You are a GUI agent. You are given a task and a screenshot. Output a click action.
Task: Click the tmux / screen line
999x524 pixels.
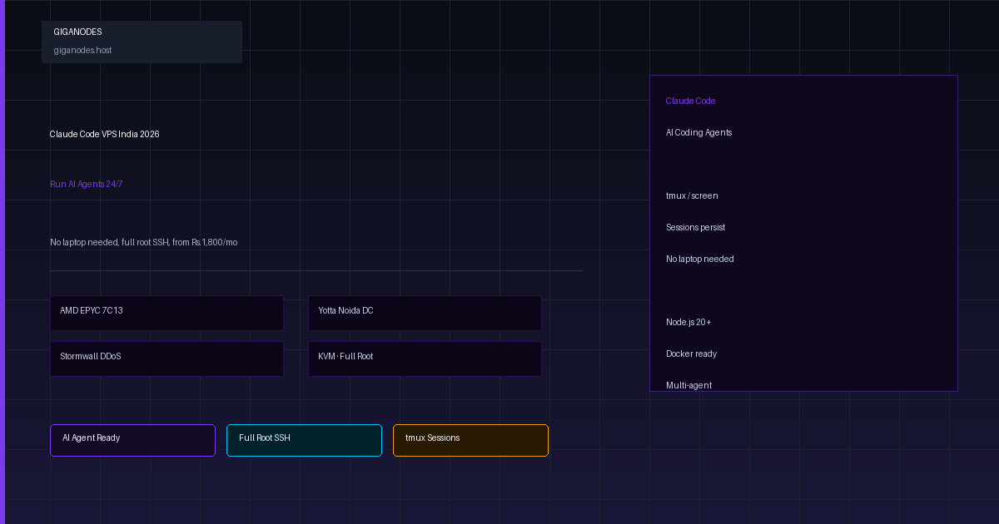click(x=691, y=195)
